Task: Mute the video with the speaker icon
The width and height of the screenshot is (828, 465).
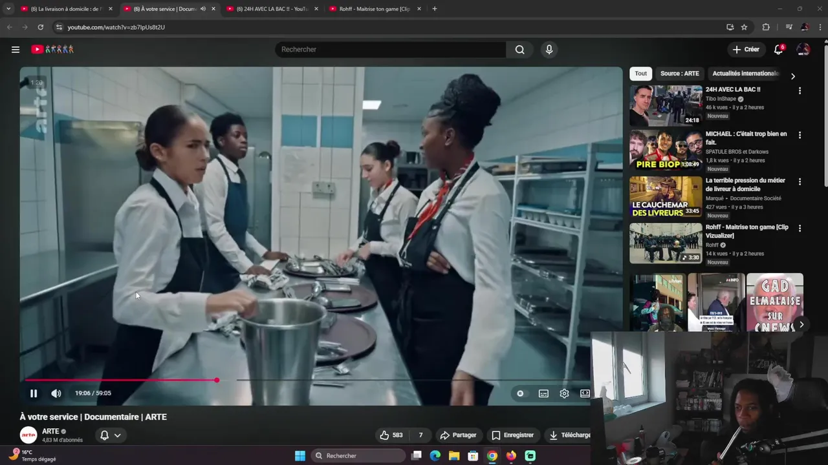Action: (x=56, y=393)
